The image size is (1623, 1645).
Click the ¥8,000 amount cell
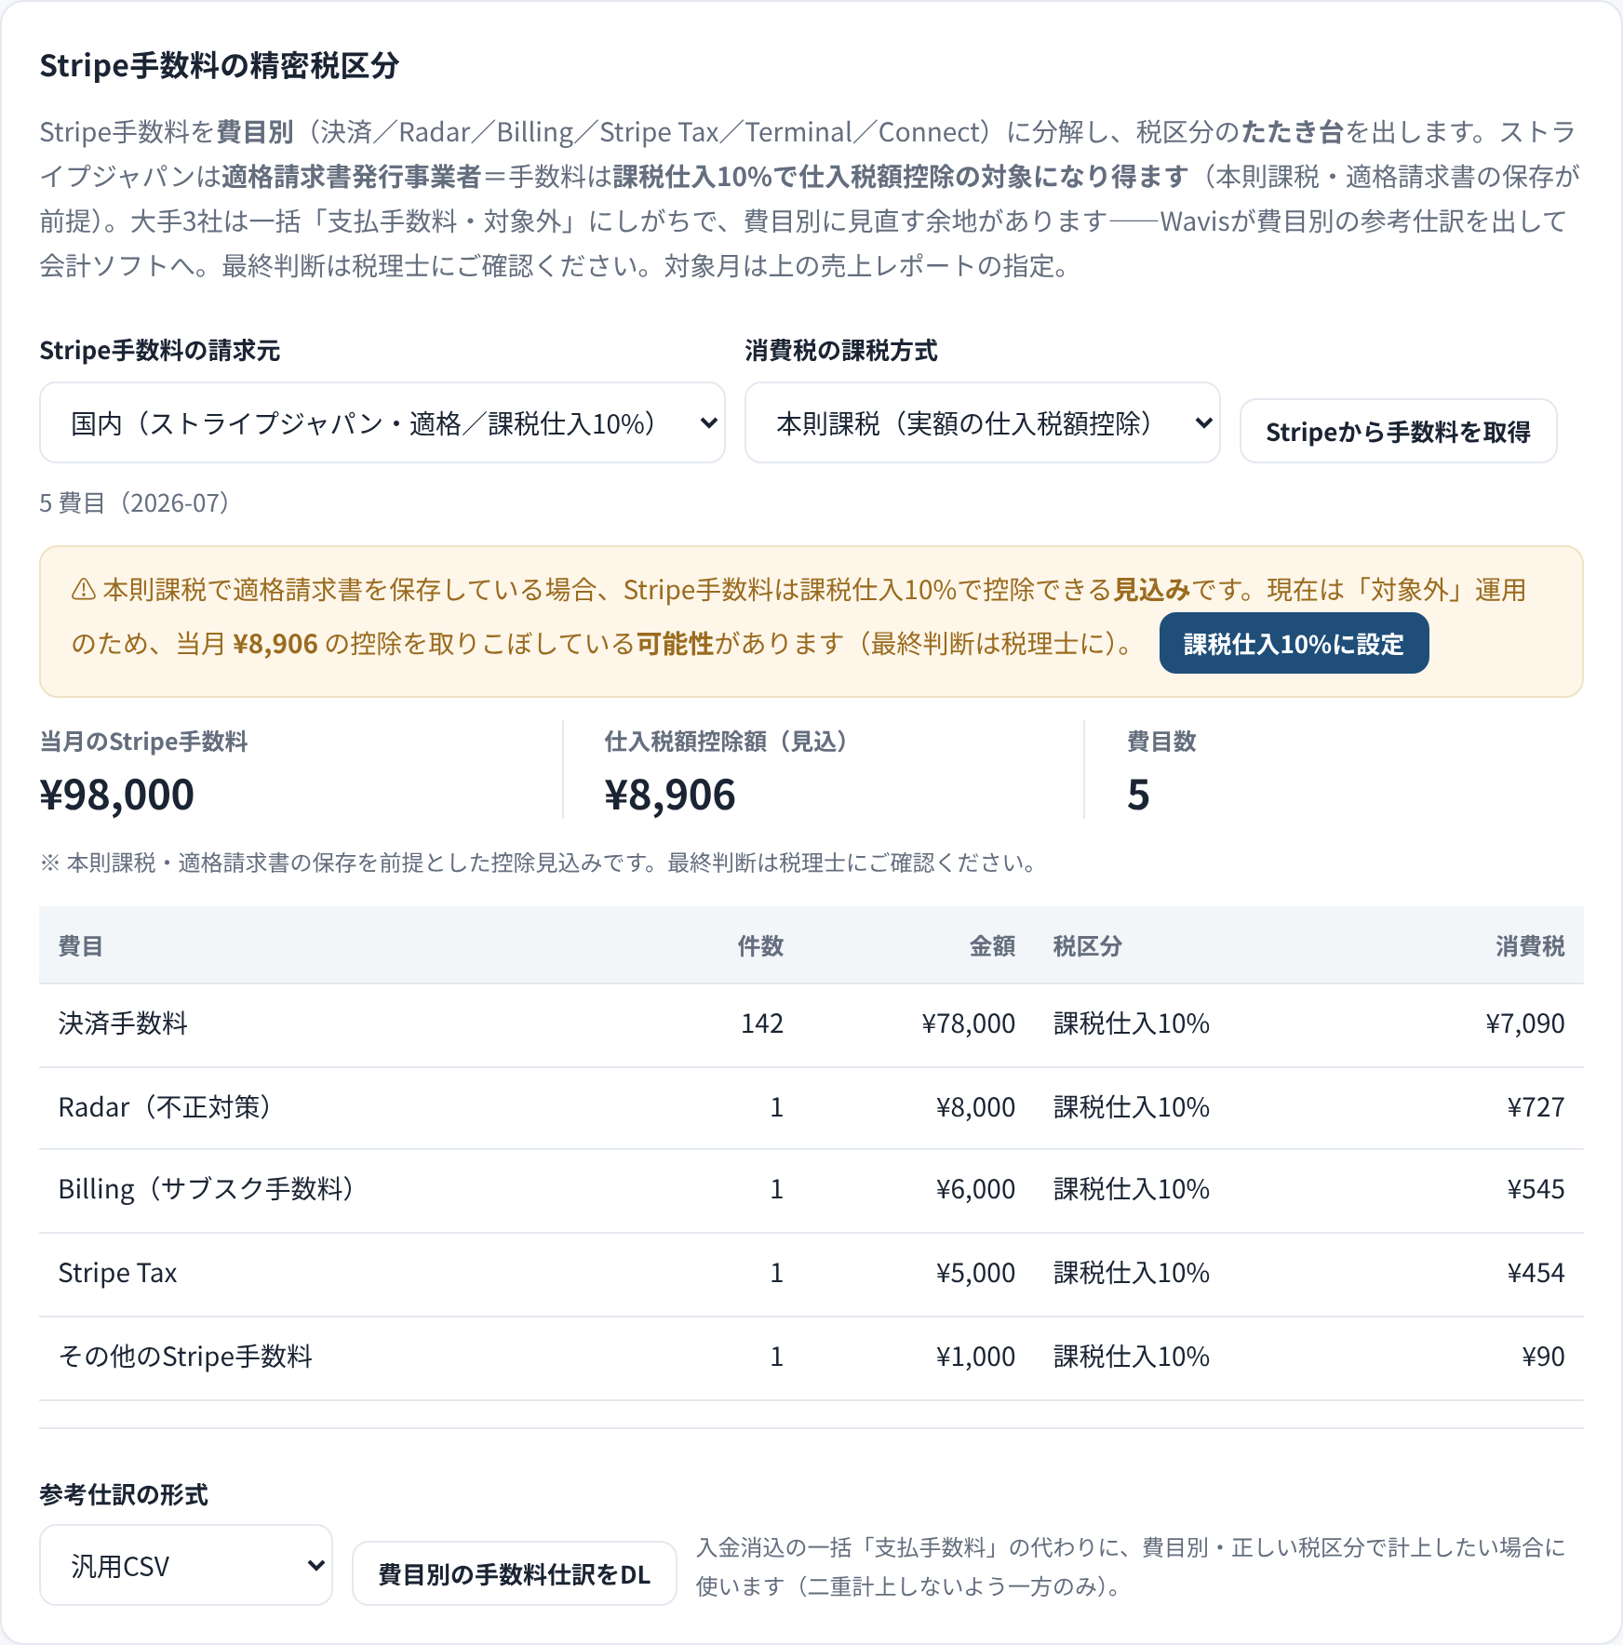[x=975, y=1107]
